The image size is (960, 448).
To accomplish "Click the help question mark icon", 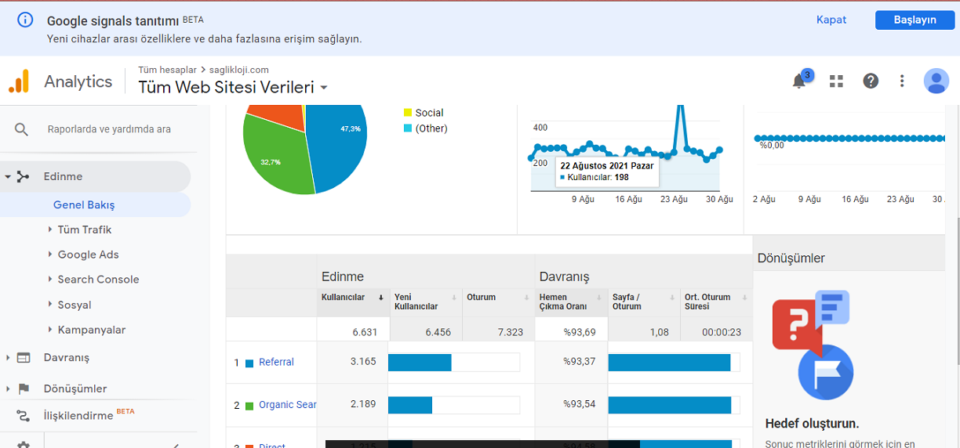I will (x=871, y=81).
